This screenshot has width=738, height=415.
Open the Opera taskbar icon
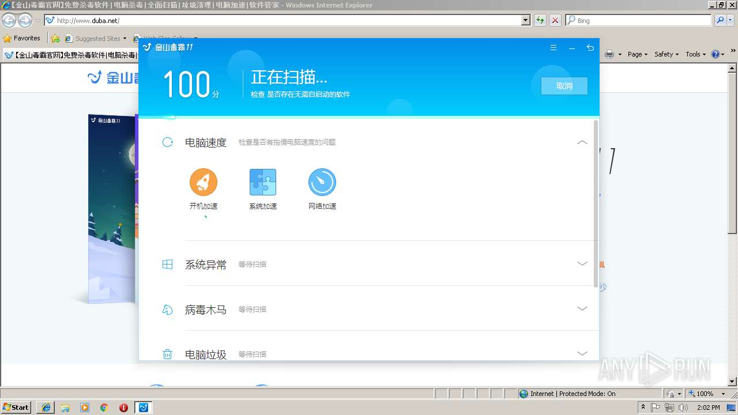(x=123, y=408)
